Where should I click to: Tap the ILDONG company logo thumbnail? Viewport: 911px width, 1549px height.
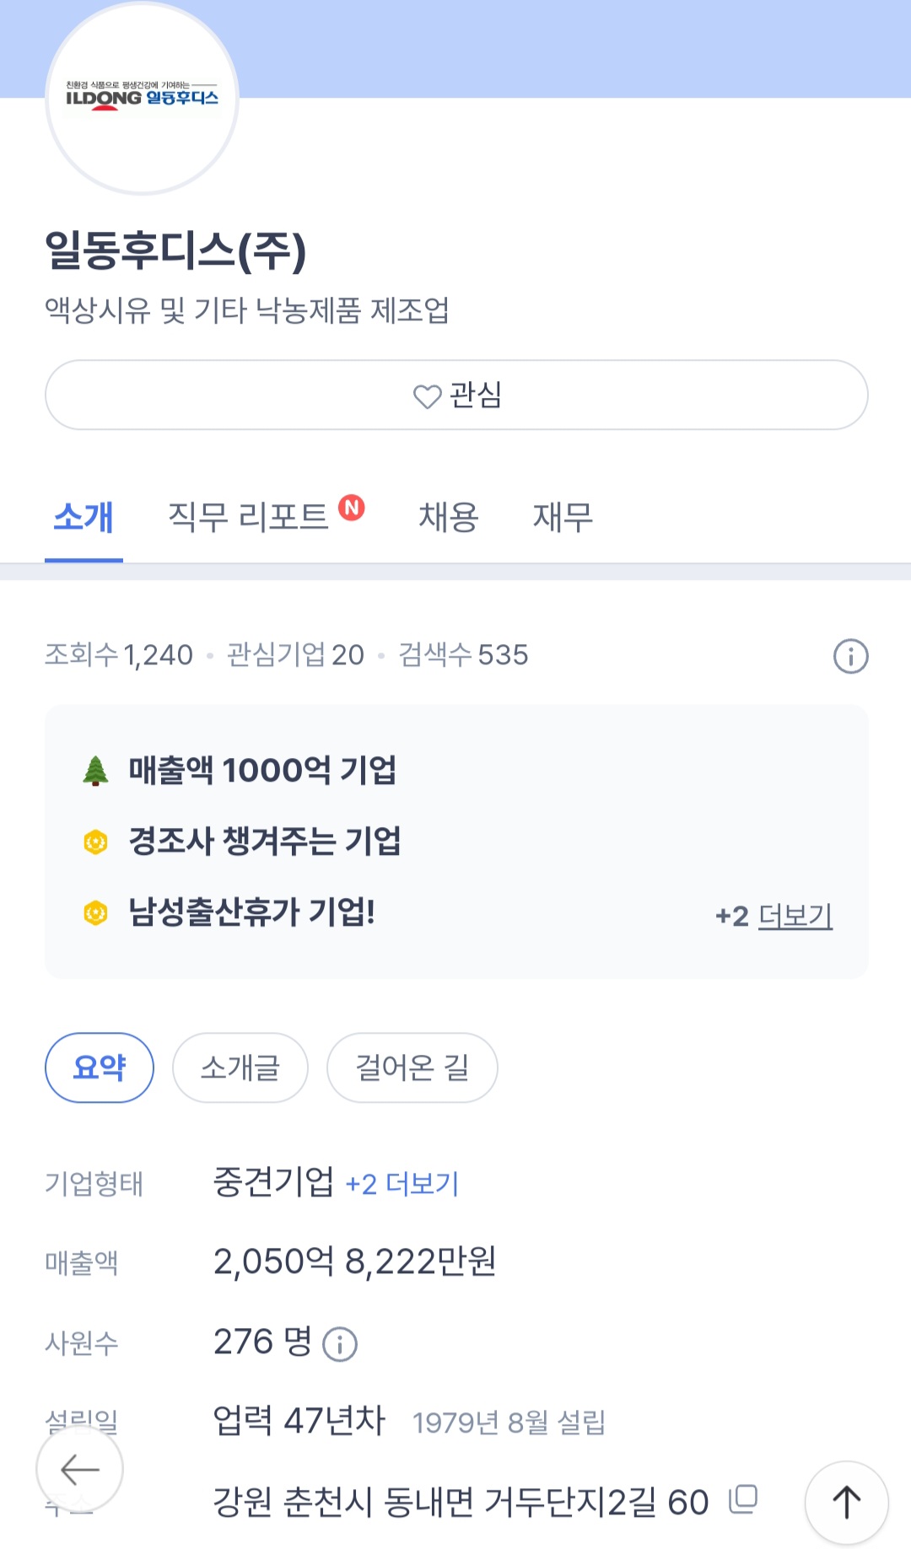(142, 98)
